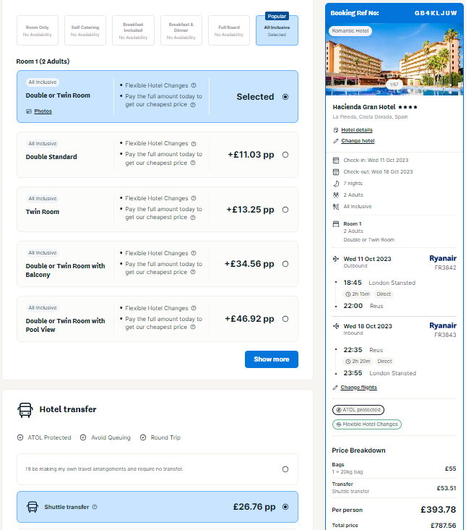Select the Full Board tab
This screenshot has height=530, width=466.
click(229, 30)
